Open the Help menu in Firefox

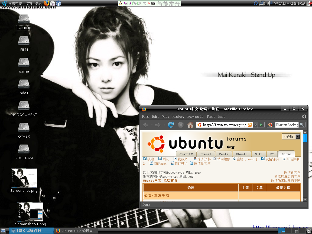[x=222, y=117]
